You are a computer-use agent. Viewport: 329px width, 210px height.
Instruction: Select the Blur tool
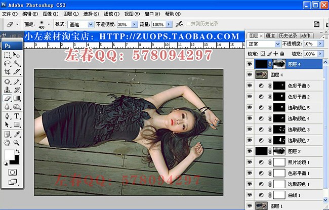tap(7, 107)
